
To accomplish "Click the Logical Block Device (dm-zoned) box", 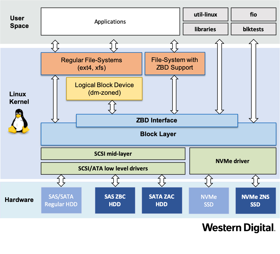I will point(104,89).
